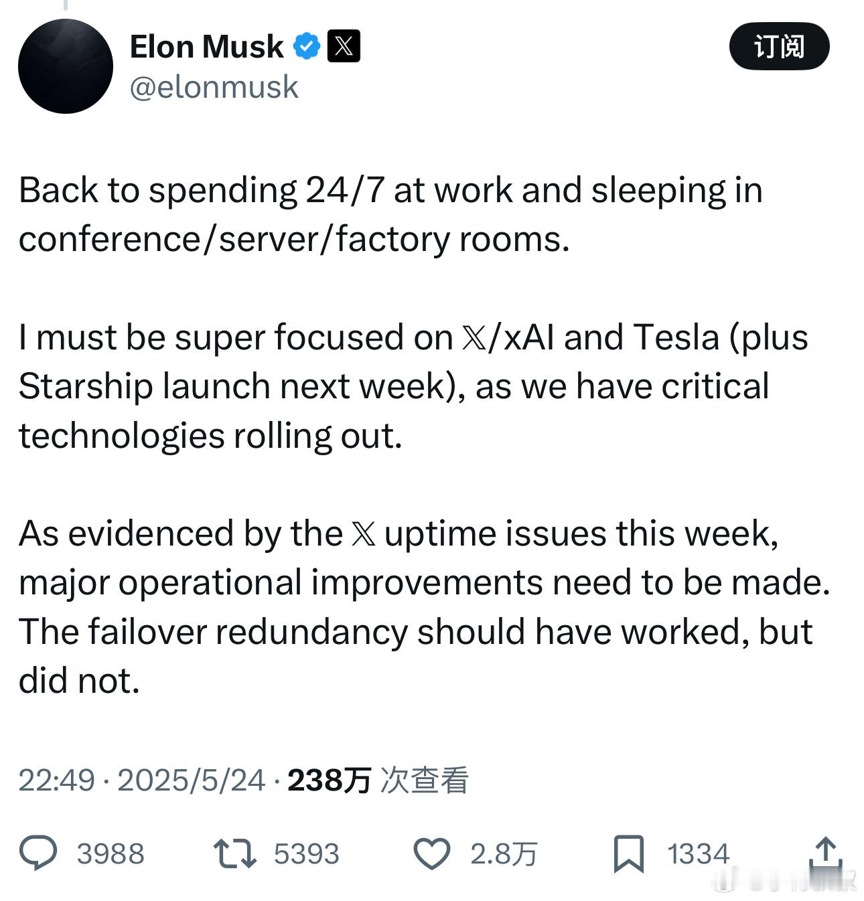
Task: Subscribe using the 订阅 button
Action: (x=779, y=46)
